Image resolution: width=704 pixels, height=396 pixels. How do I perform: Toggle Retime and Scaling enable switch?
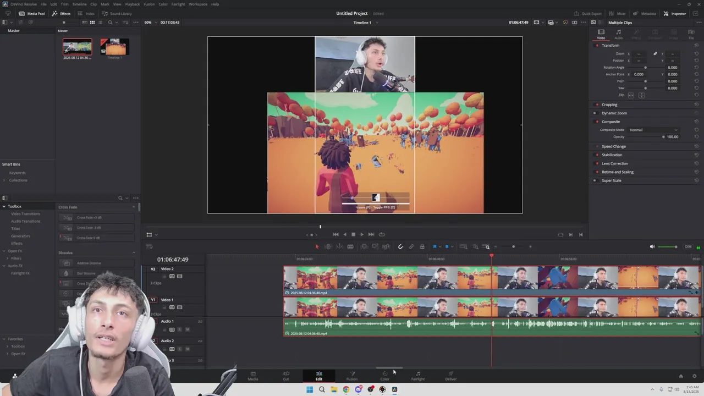pos(597,172)
